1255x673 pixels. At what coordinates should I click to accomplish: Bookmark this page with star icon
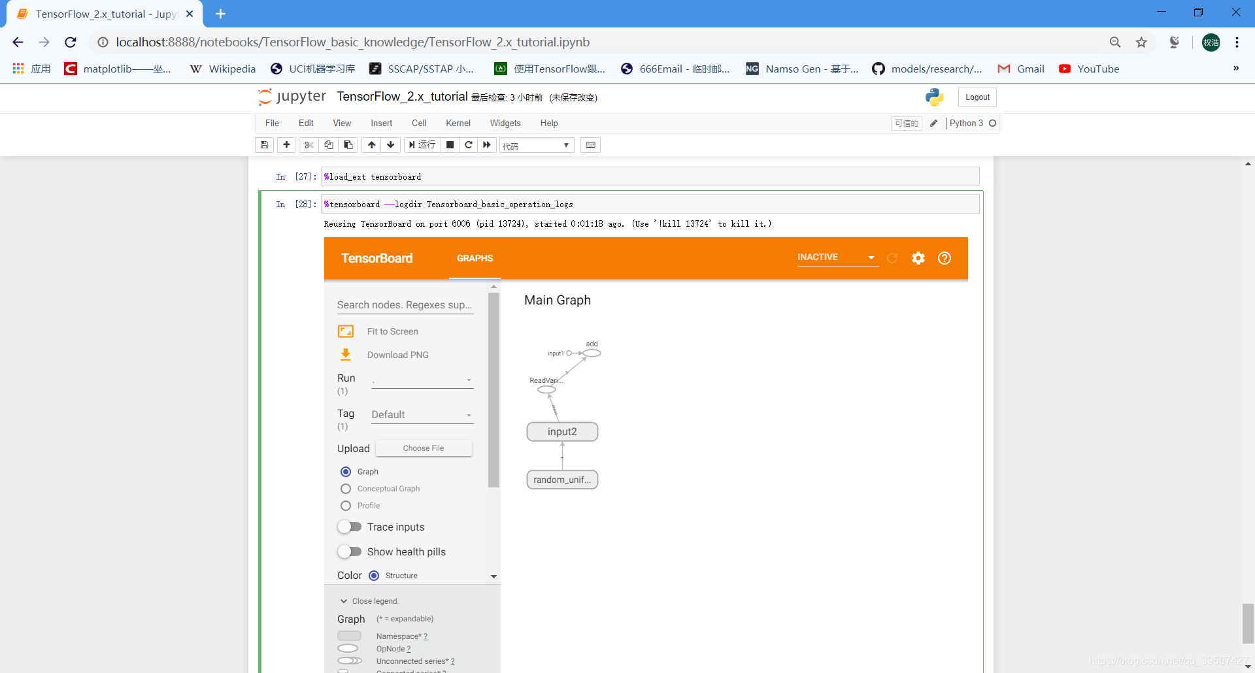pos(1141,42)
